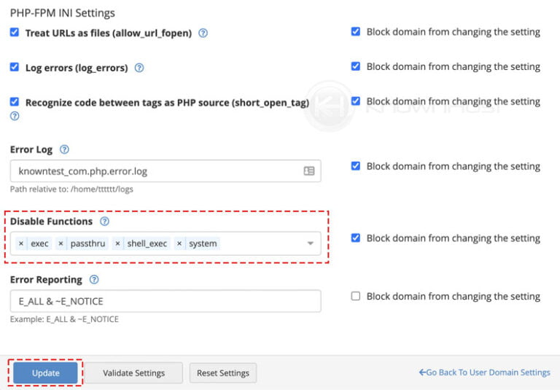Remove shell_exec from disabled functions

117,243
